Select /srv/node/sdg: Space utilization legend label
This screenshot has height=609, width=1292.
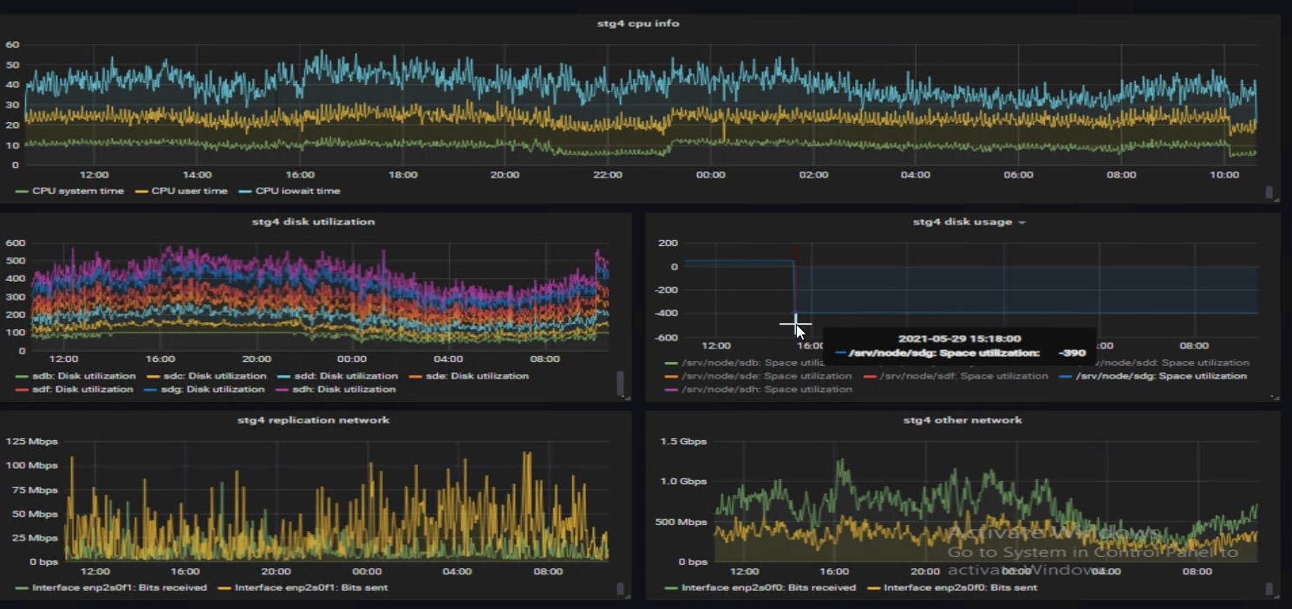click(1161, 376)
